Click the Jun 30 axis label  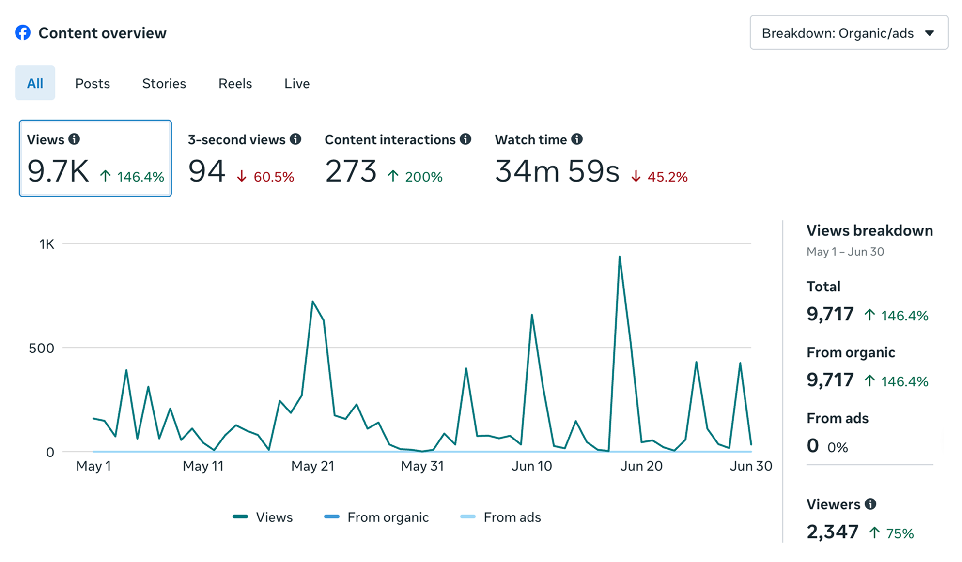(751, 466)
